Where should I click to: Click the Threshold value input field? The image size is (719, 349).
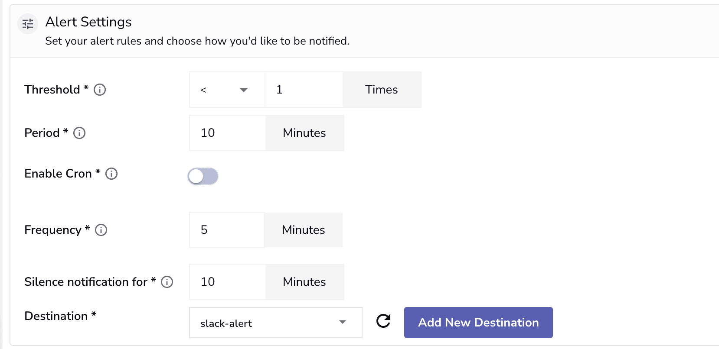point(304,90)
